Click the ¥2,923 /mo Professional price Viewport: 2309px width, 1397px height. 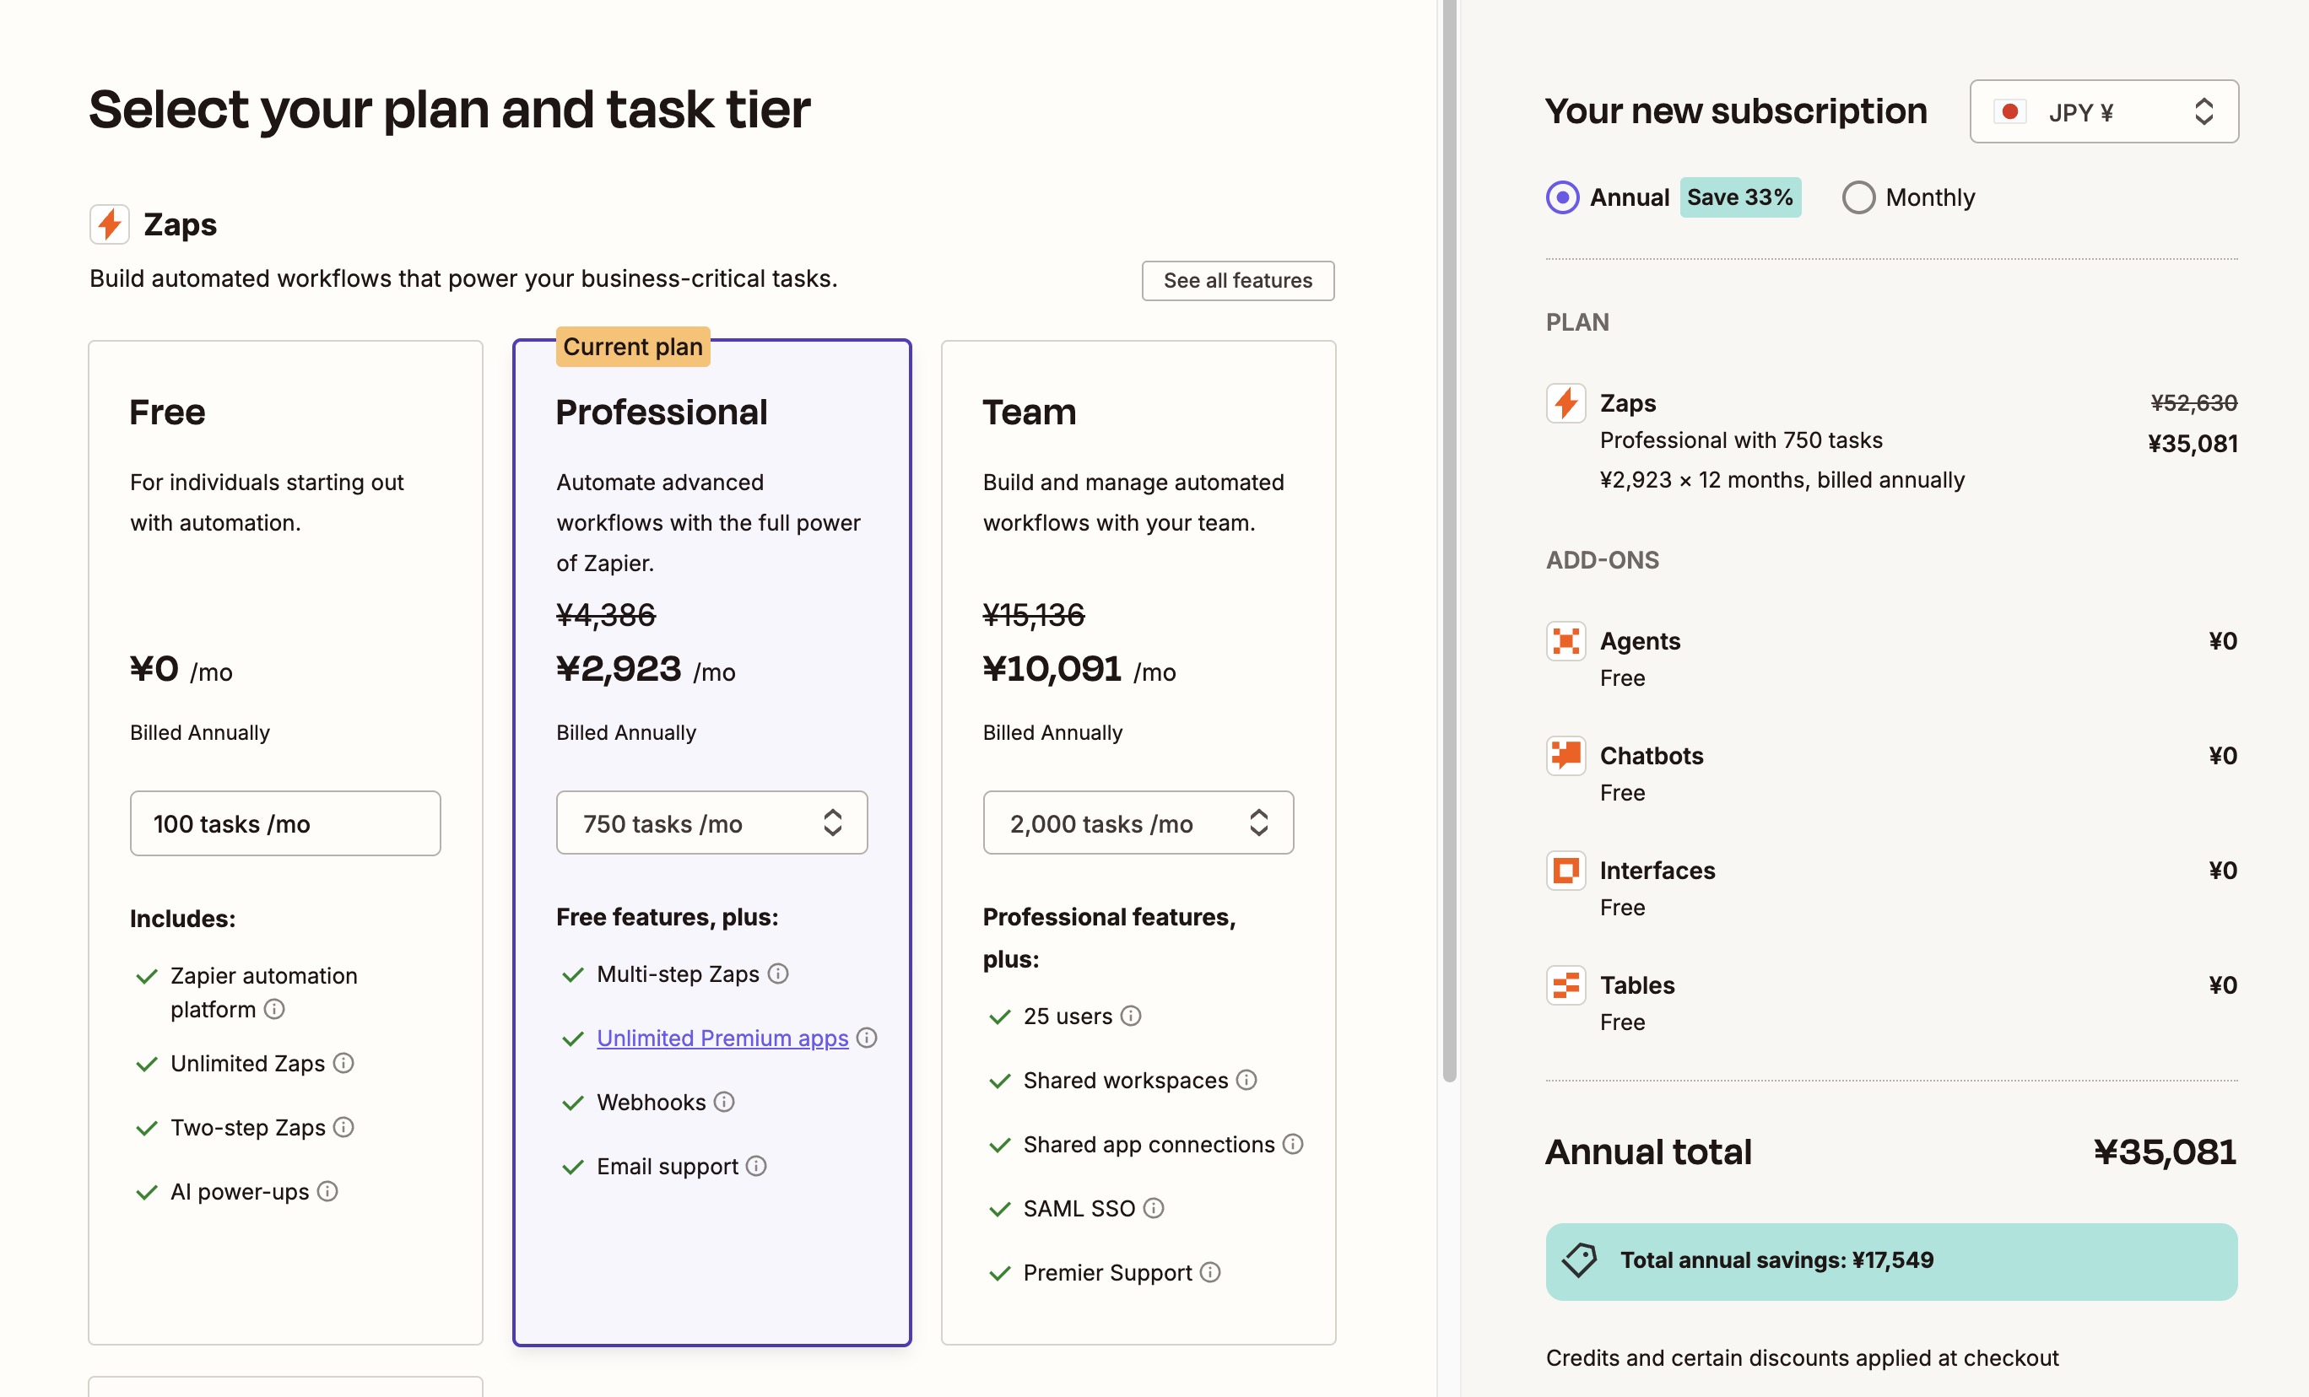point(646,670)
